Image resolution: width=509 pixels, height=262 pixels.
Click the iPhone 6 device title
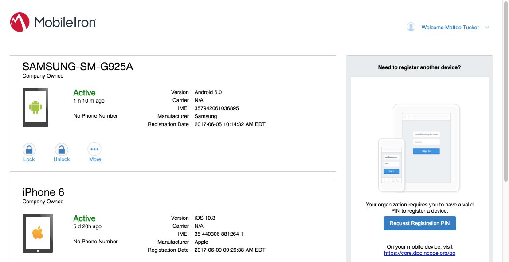point(43,192)
